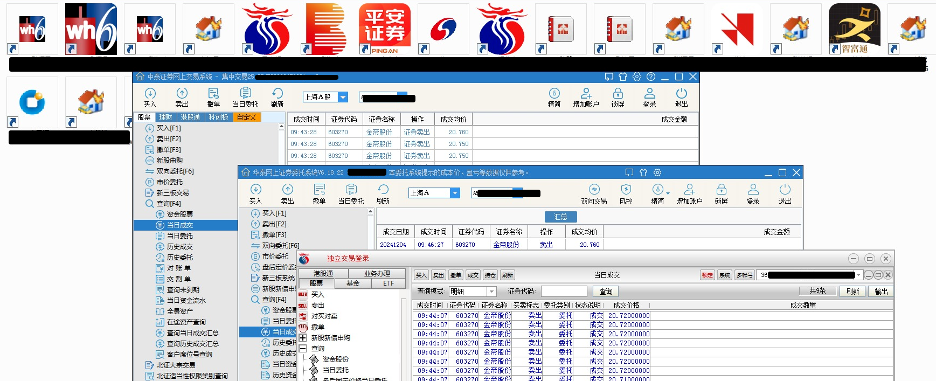Click the 退出 power icon in 中泰证券 toolbar

pyautogui.click(x=682, y=98)
